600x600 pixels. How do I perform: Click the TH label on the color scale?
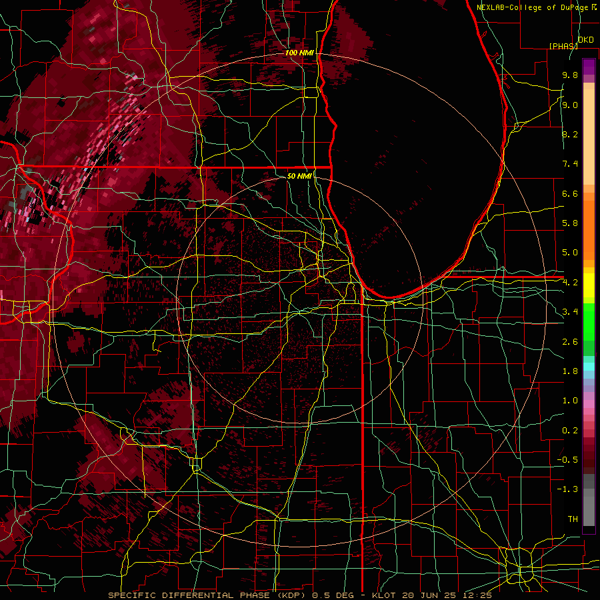pos(573,519)
